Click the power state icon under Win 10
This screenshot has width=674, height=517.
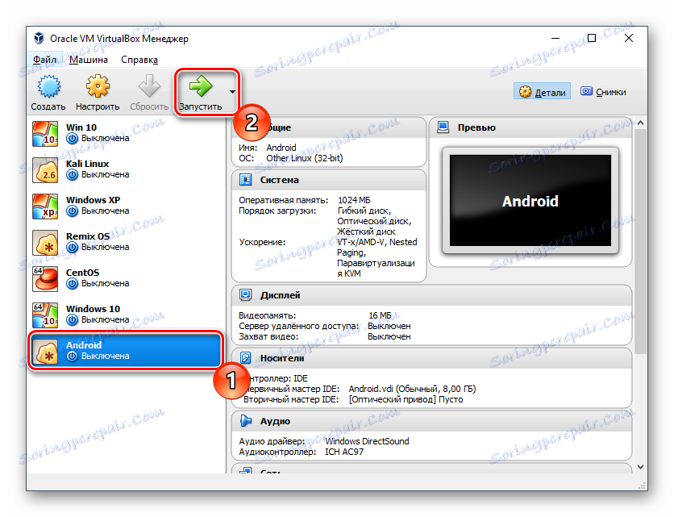click(72, 139)
